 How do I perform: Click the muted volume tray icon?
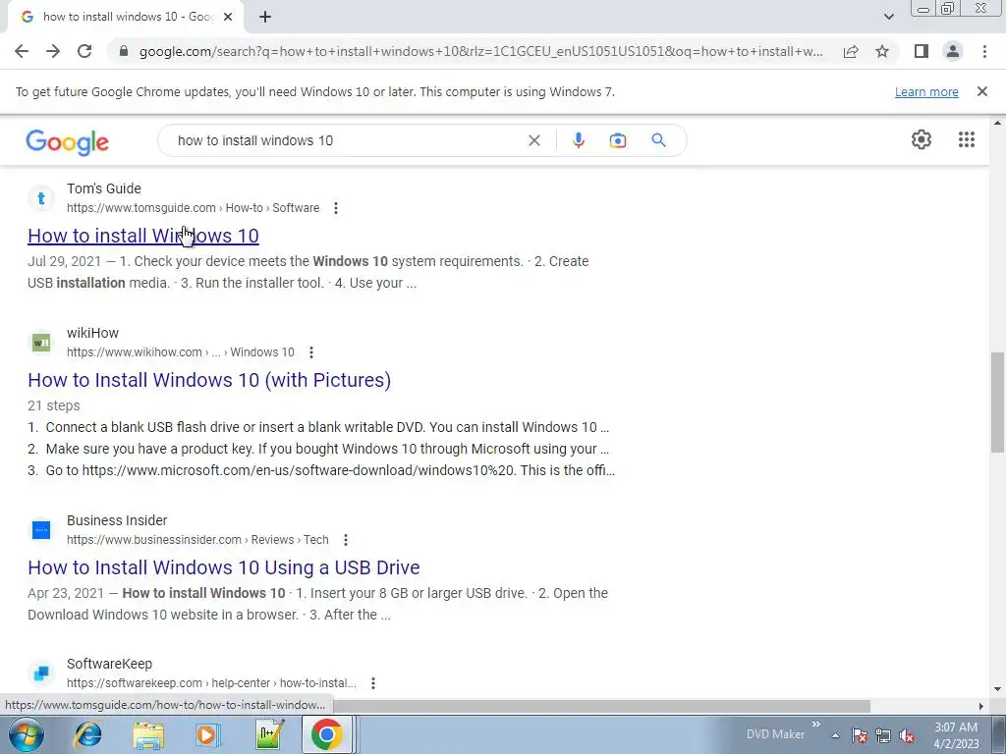907,735
